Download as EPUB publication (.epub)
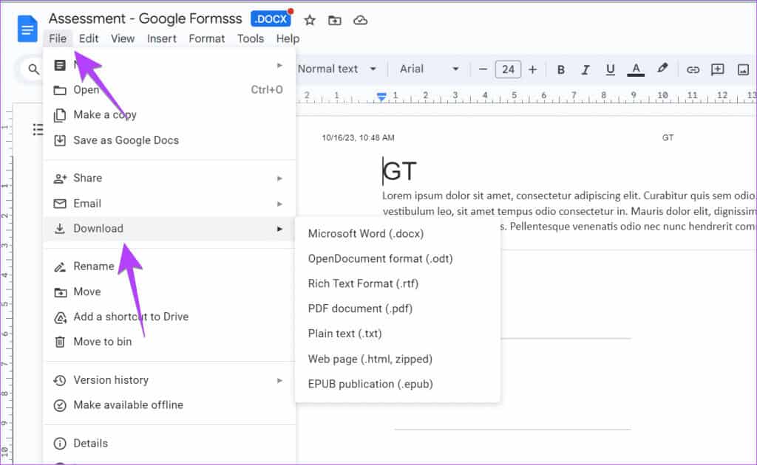Screen dimensions: 757x465 click(x=397, y=384)
